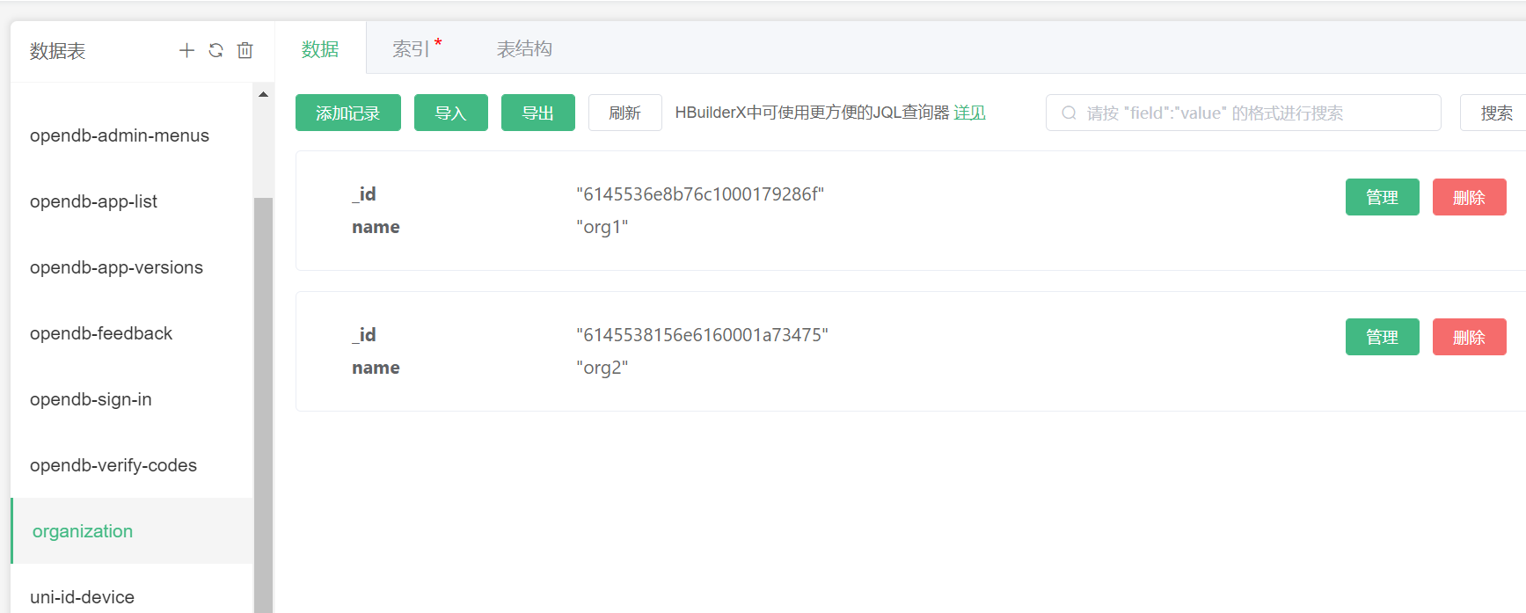
Task: Click the refresh icon beside 数据表
Action: pos(215,51)
